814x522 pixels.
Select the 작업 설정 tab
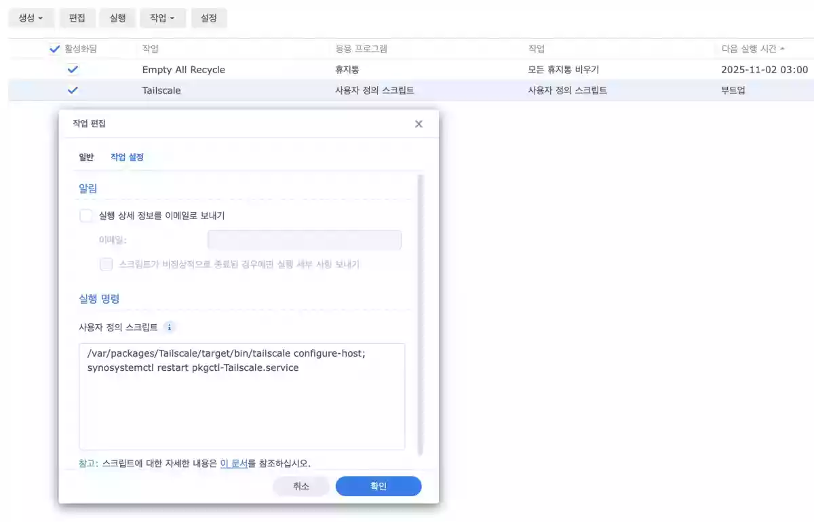point(127,157)
